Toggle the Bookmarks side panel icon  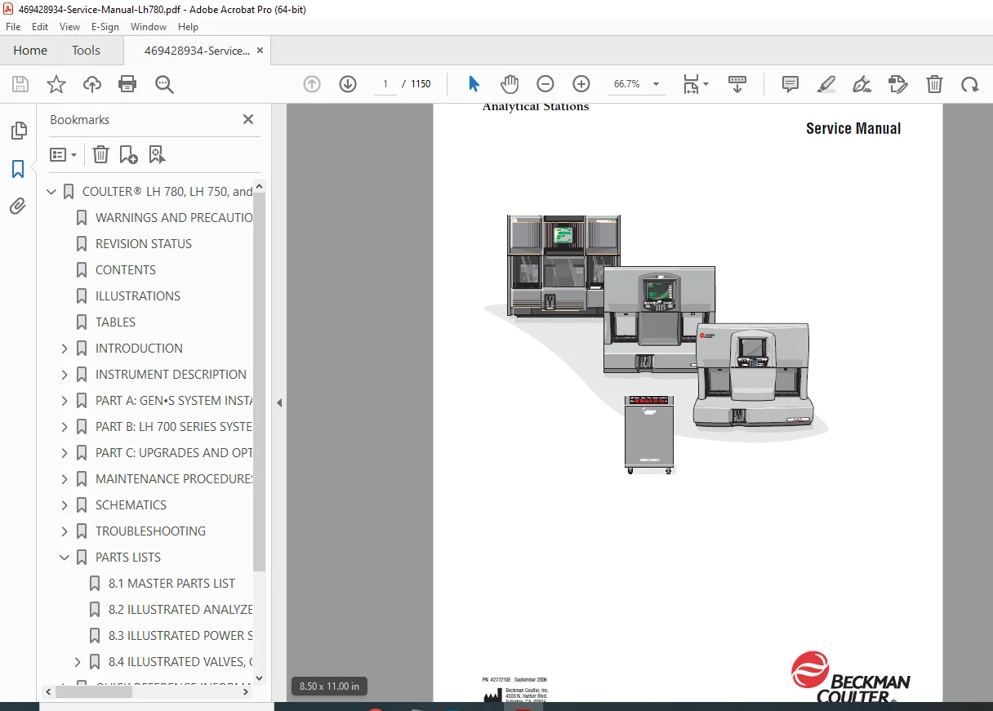(18, 169)
